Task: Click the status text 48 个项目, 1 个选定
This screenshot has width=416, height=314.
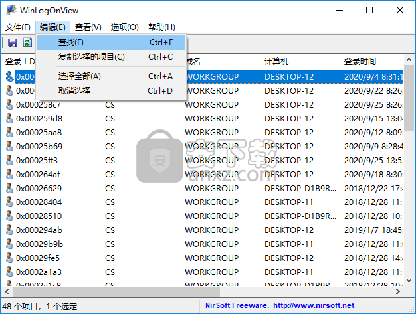Action: [39, 307]
